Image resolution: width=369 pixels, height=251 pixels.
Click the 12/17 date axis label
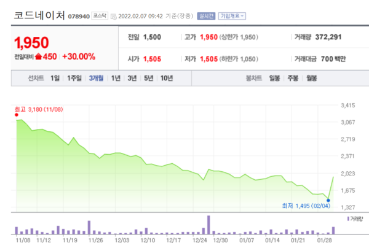pos(173,241)
